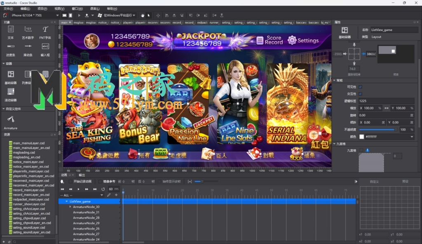422x244 pixels.
Task: Toggle the 可见性 visibility checkbox
Action: coord(360,87)
